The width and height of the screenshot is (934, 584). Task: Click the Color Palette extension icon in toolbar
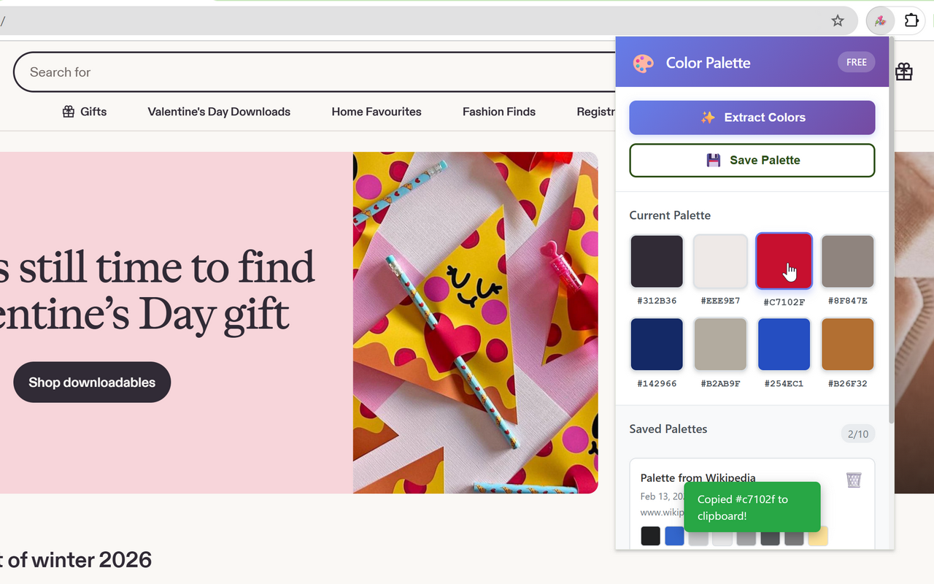click(880, 20)
